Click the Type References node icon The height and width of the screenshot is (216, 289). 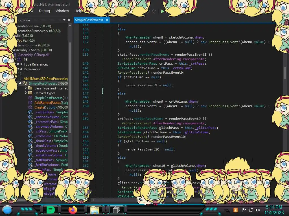coord(19,64)
